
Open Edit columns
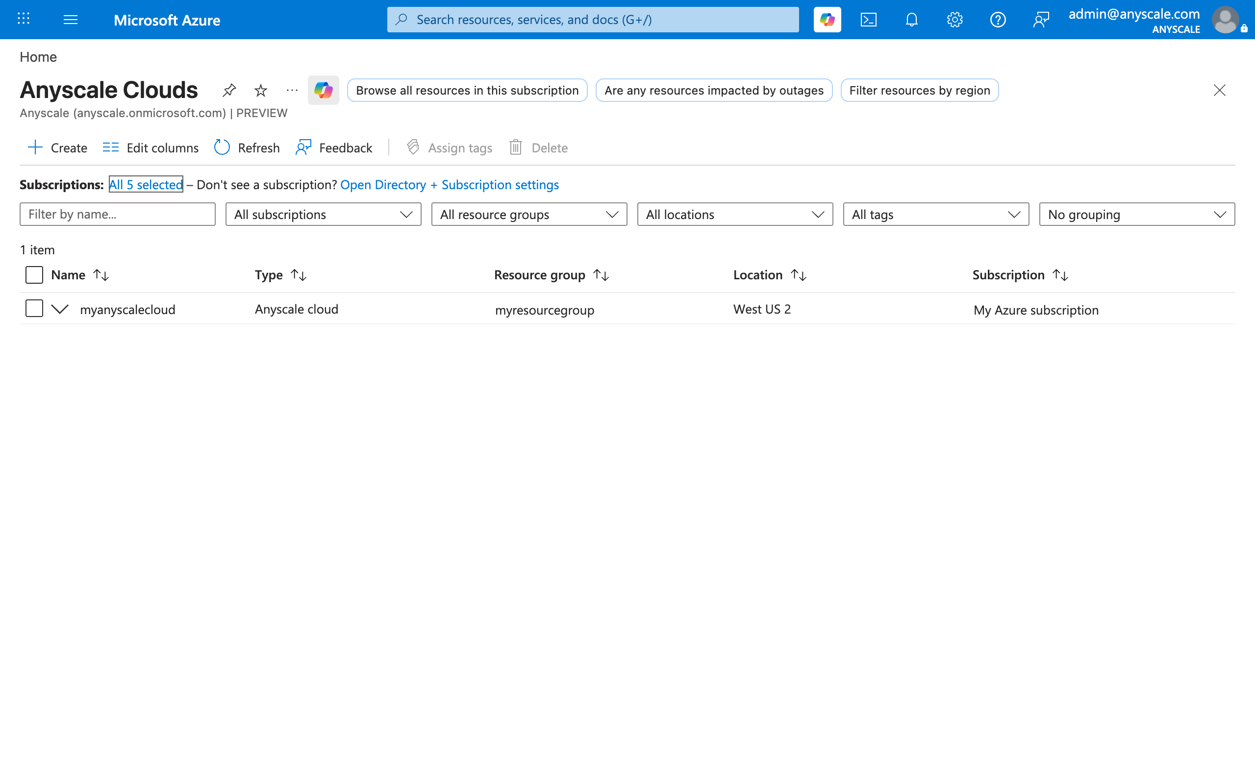click(151, 148)
